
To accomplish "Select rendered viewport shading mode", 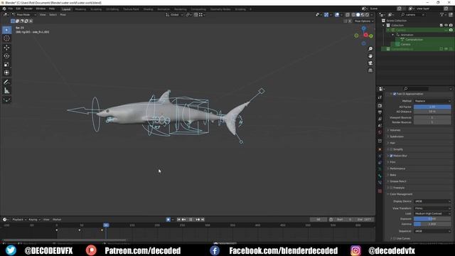I will (367, 15).
